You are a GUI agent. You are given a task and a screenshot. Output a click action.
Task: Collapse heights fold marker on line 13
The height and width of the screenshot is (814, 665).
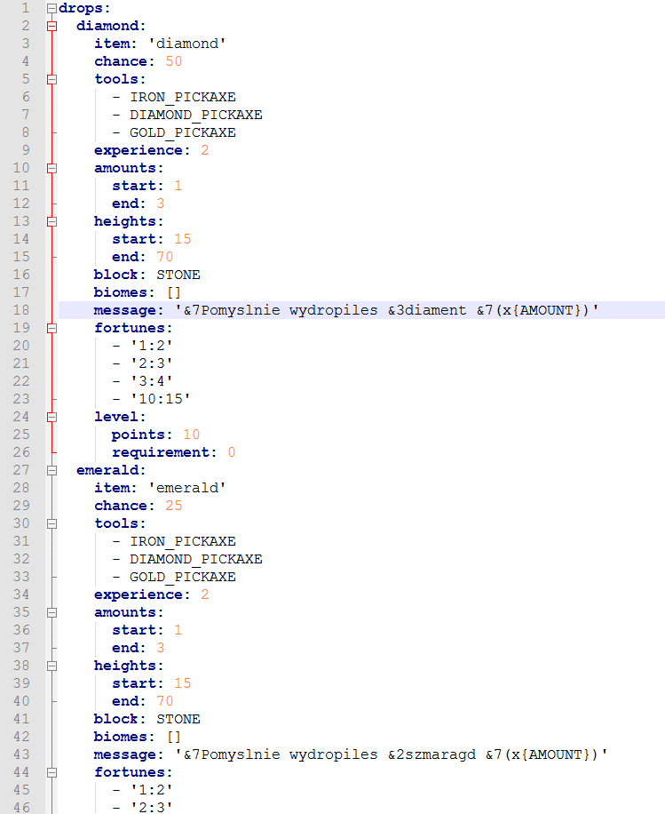pos(51,221)
